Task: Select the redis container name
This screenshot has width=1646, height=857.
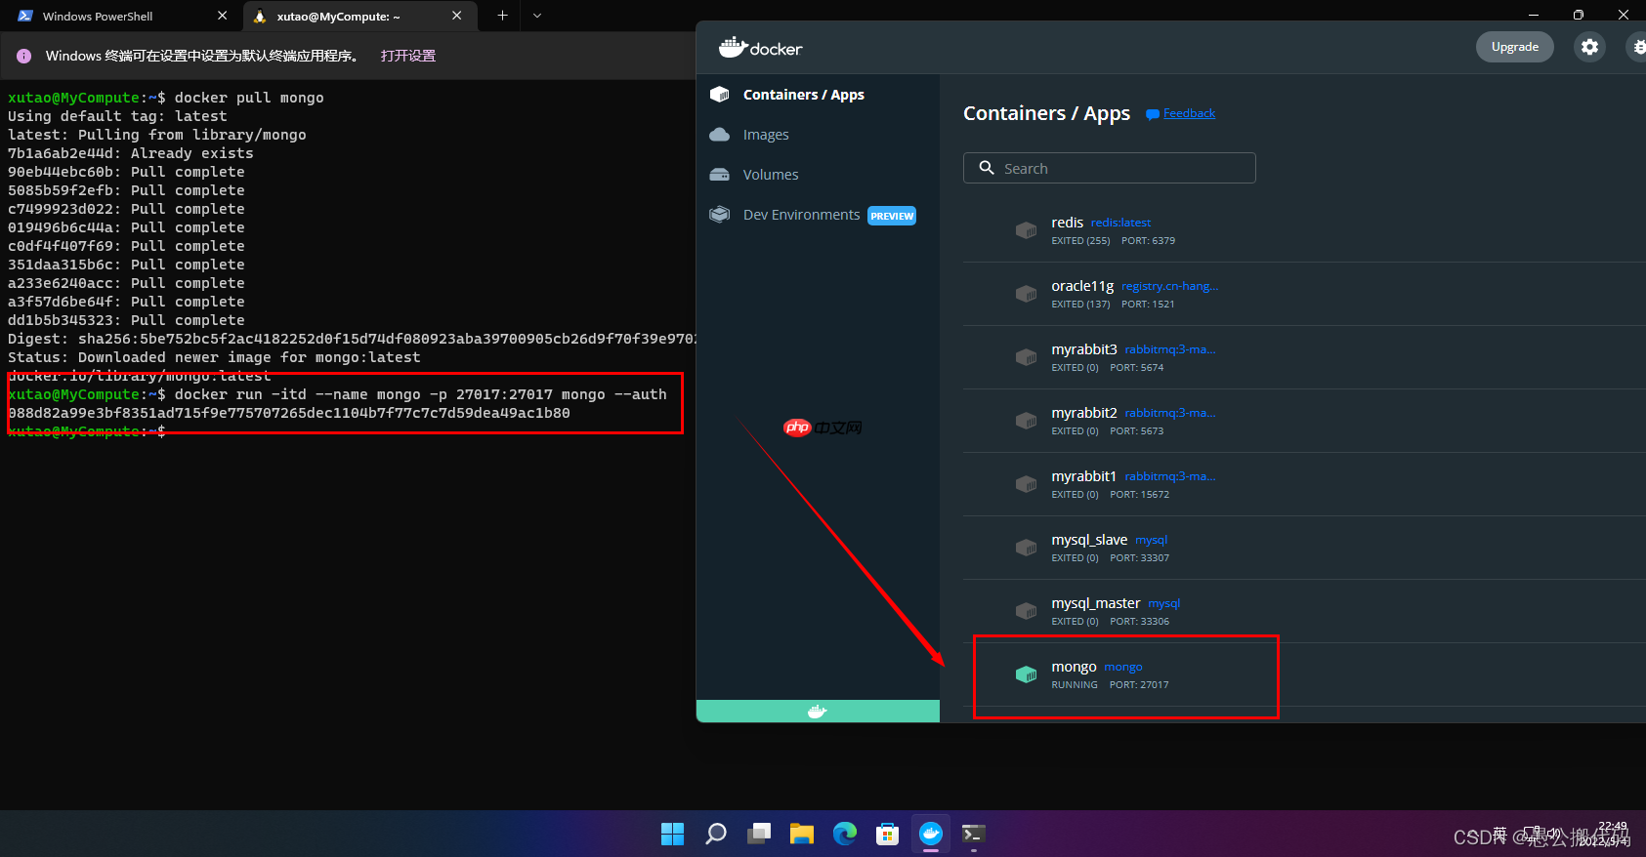Action: coord(1067,223)
